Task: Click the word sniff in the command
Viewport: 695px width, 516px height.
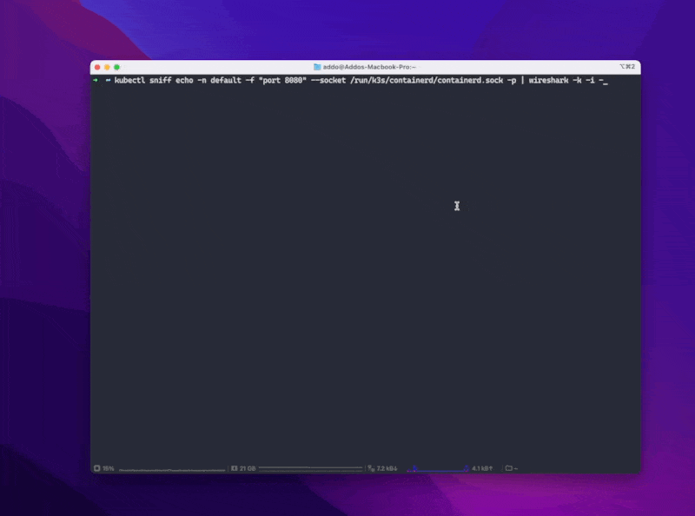Action: click(x=160, y=80)
